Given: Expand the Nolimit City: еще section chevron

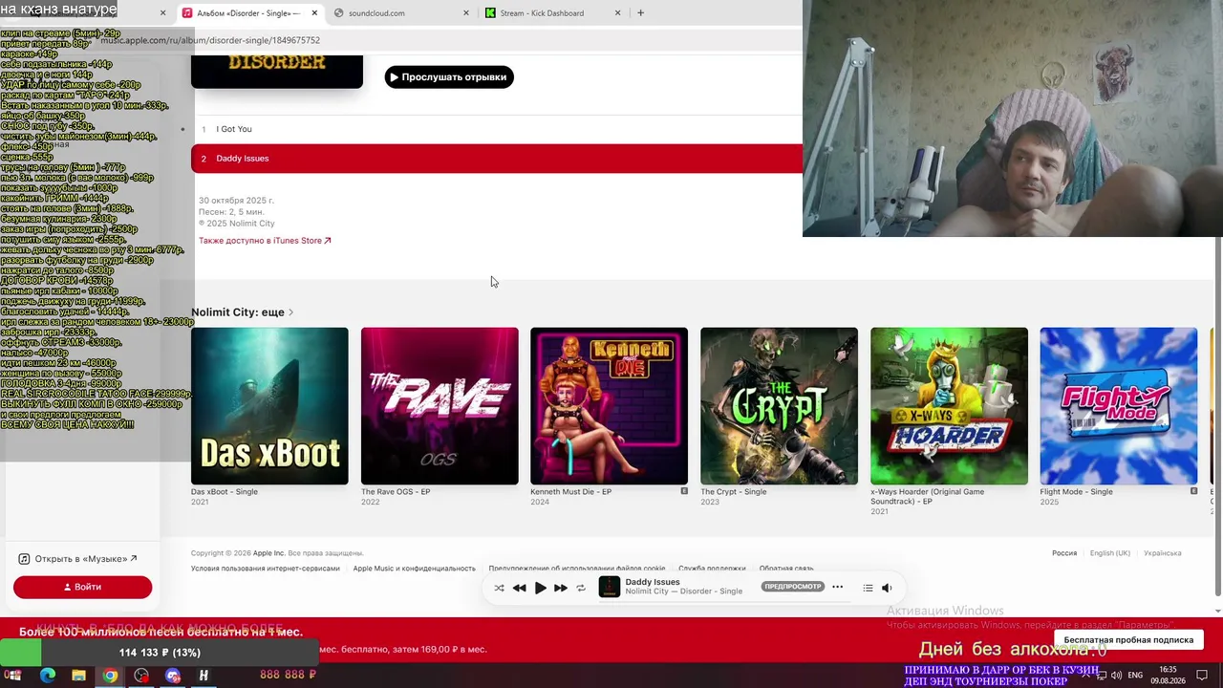Looking at the screenshot, I should pyautogui.click(x=290, y=312).
